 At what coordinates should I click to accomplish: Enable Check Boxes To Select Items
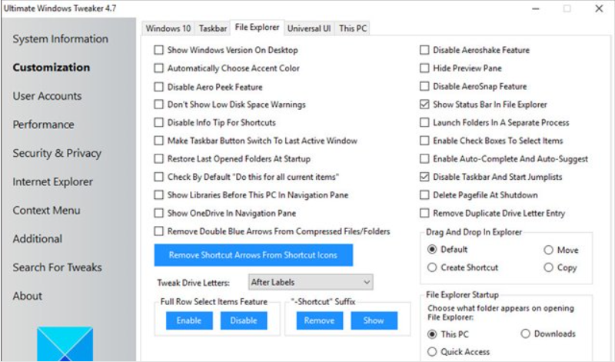[x=424, y=141]
